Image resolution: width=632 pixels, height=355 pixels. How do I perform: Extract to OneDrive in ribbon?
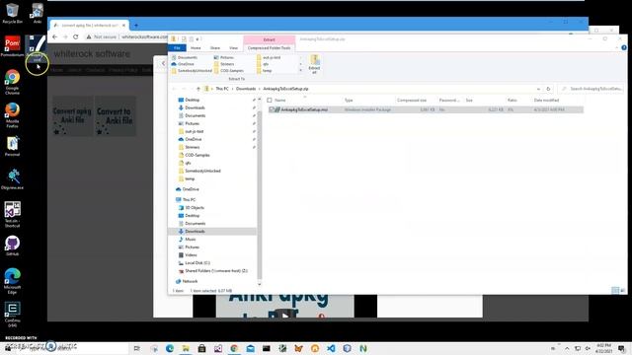point(184,64)
